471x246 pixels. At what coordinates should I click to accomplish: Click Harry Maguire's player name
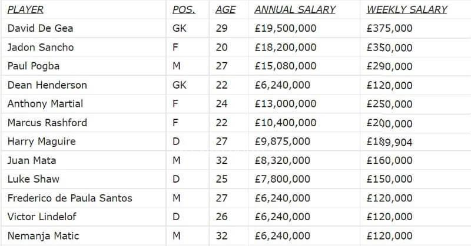point(41,141)
